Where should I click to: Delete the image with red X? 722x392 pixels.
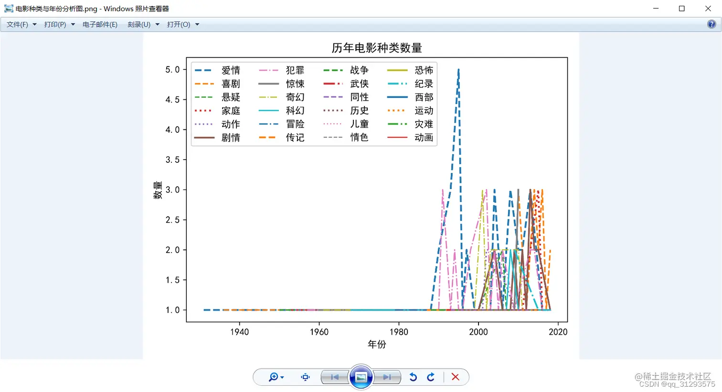(456, 377)
